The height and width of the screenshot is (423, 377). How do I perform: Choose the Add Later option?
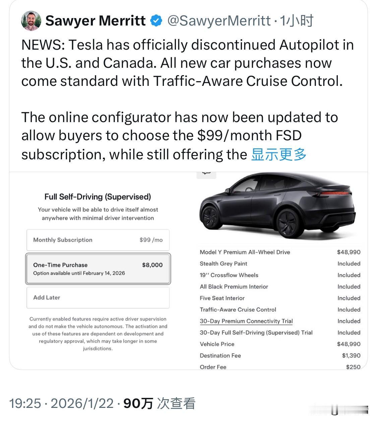pos(98,298)
